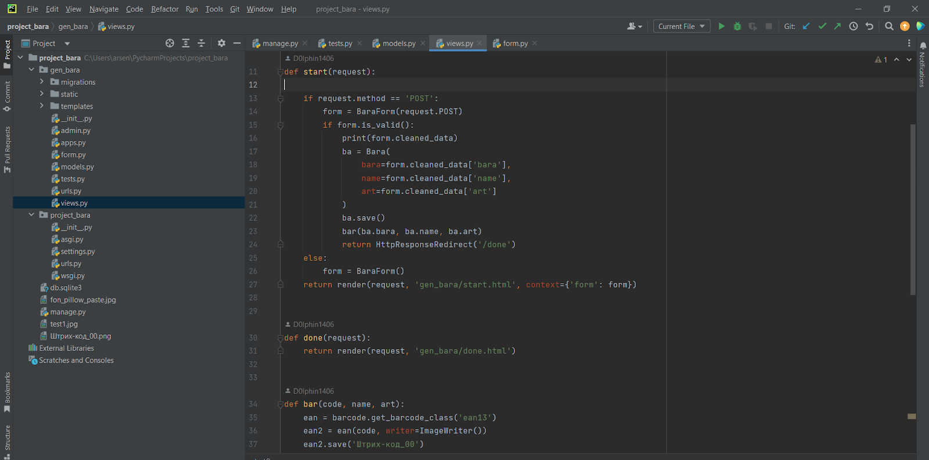Show the warning indicator details
The image size is (929, 460).
881,60
